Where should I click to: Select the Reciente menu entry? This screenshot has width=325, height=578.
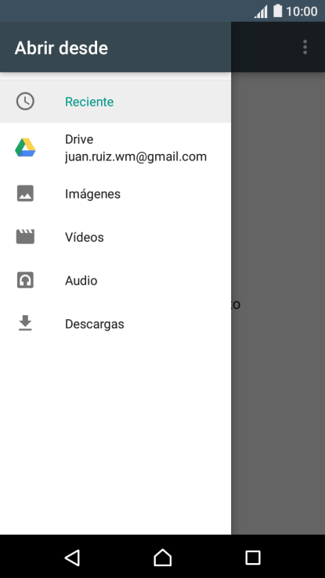point(115,102)
